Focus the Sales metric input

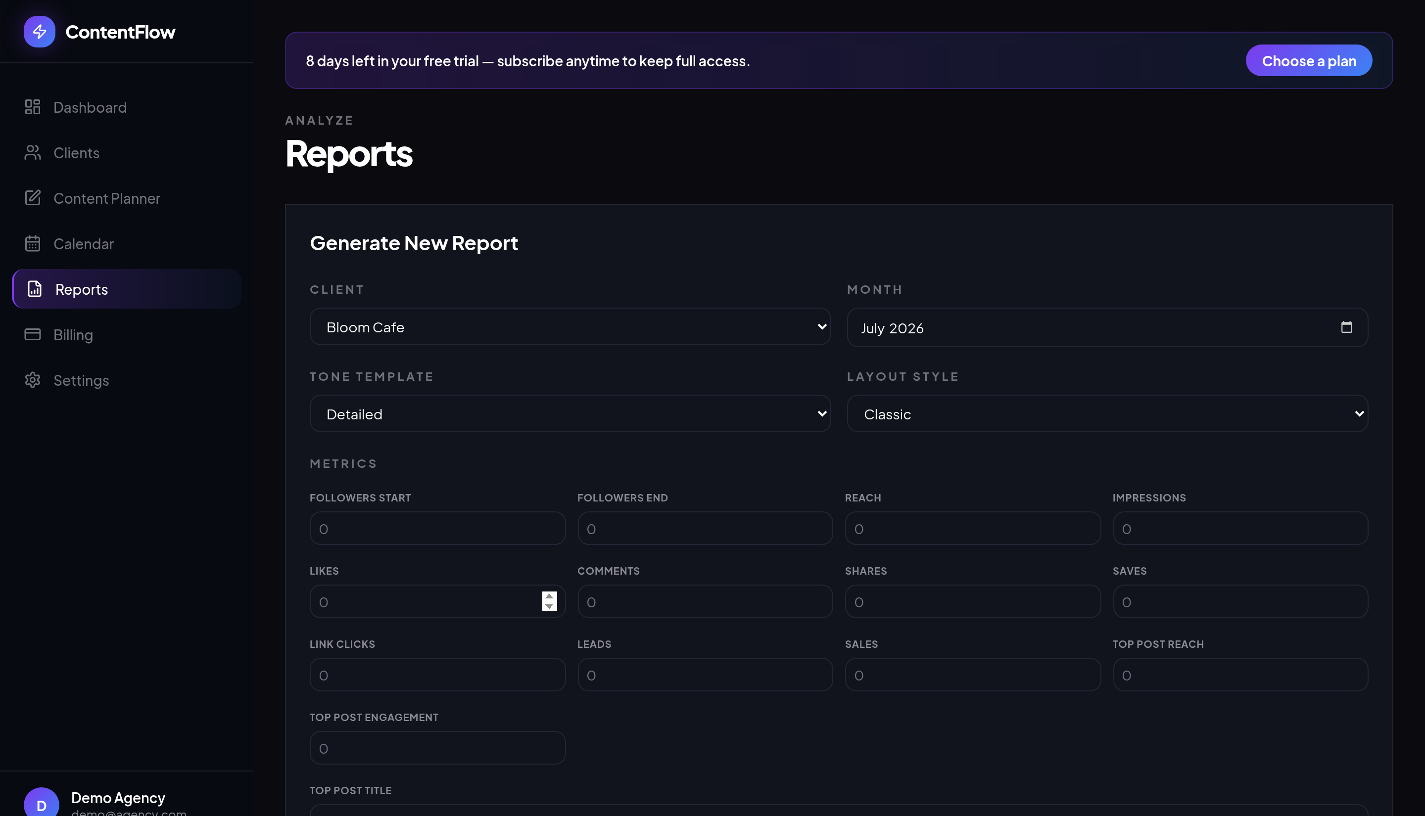(x=973, y=675)
